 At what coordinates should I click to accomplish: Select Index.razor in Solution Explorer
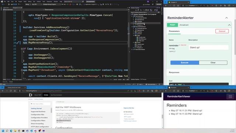(x=141, y=41)
